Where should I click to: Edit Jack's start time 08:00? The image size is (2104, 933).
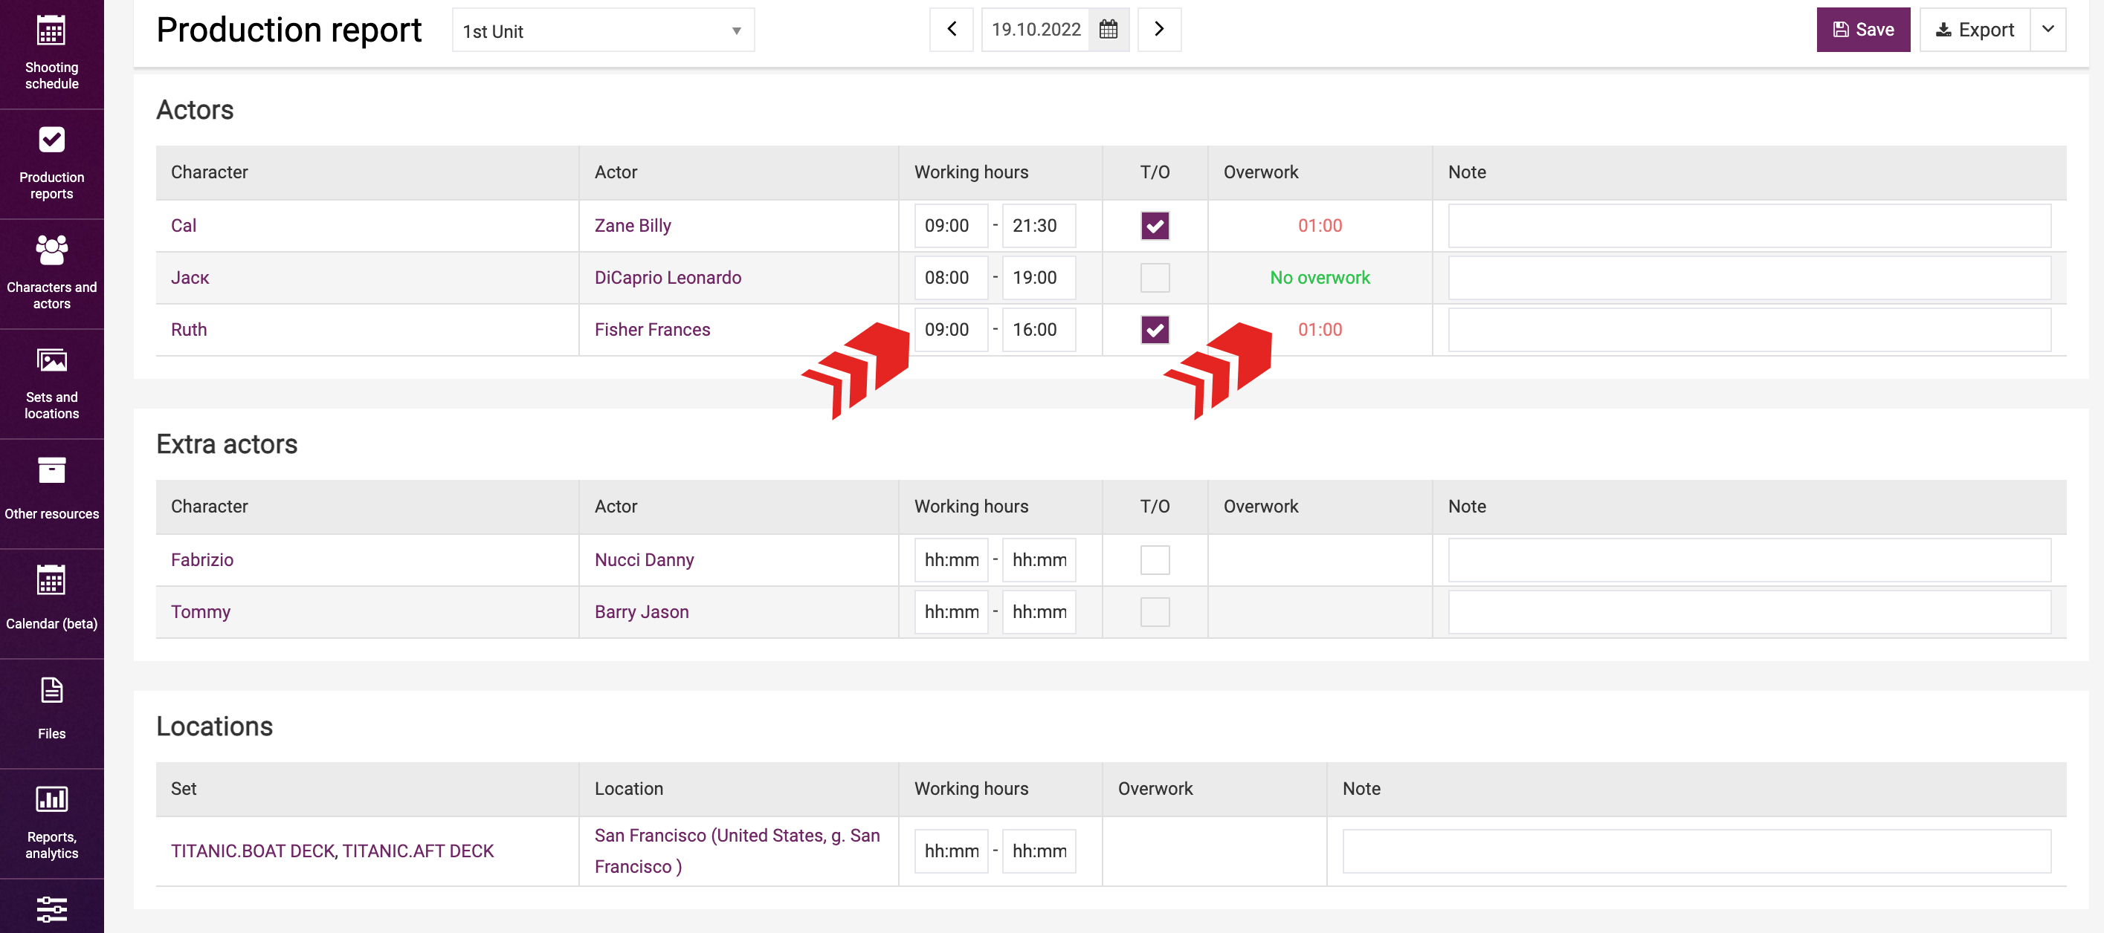click(x=951, y=278)
